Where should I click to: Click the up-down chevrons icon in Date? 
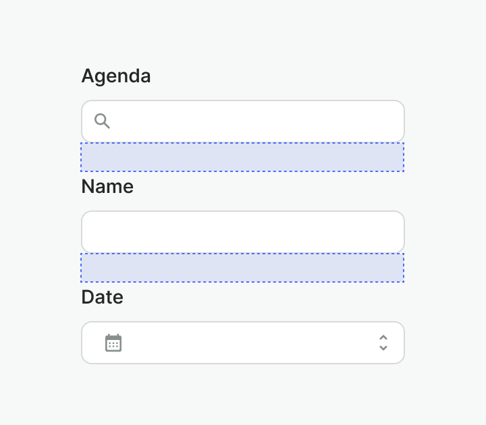click(x=383, y=343)
